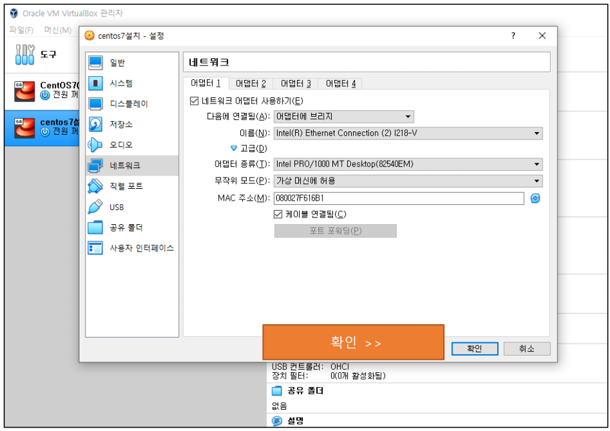Select the USB plug icon

[95, 207]
